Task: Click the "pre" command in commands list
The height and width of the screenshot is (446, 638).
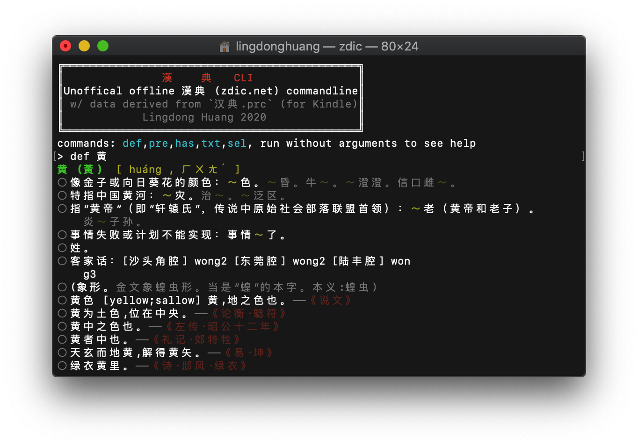Action: [x=158, y=144]
